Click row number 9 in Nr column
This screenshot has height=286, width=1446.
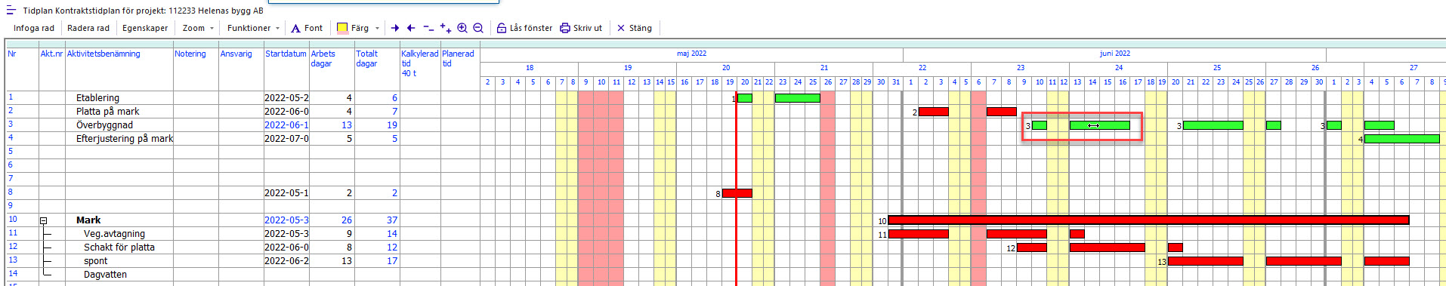[11, 205]
